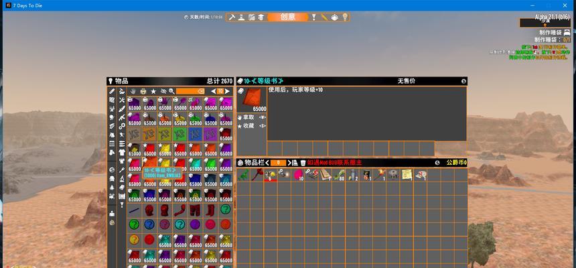Go to next backpack page arrow
576x268 pixels.
tap(289, 163)
